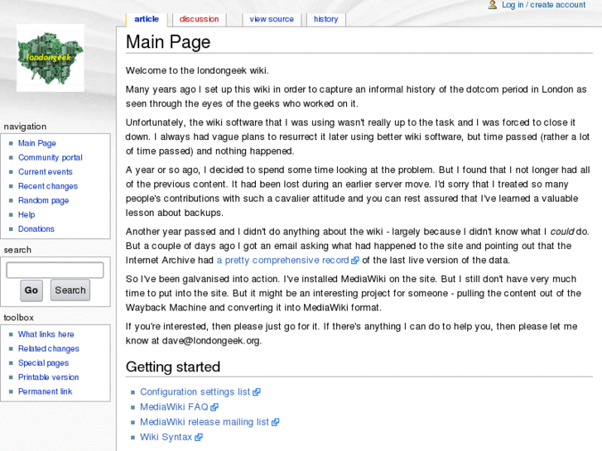Click 'Welcome to the londongeek wiki.' text
Image resolution: width=602 pixels, height=451 pixels.
(x=197, y=70)
